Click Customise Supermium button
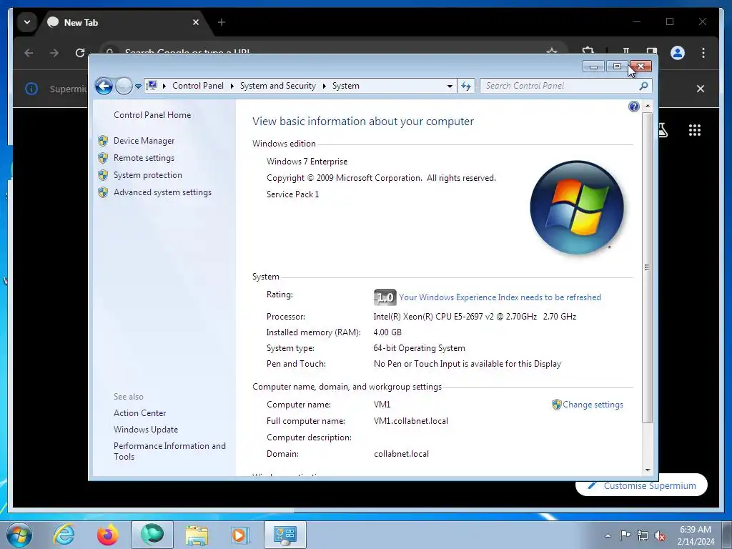Viewport: 732px width, 549px height. 641,486
